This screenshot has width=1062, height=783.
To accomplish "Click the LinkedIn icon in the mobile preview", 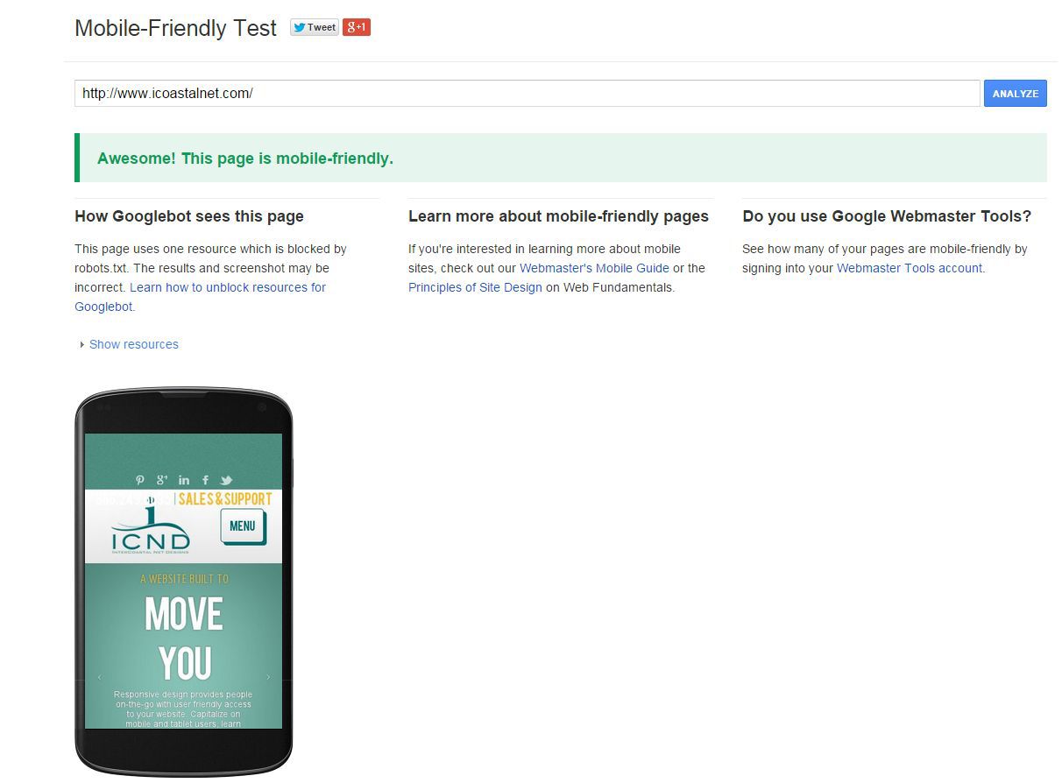I will pyautogui.click(x=184, y=480).
